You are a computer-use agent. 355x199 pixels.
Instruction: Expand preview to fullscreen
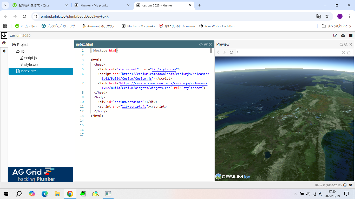343,53
